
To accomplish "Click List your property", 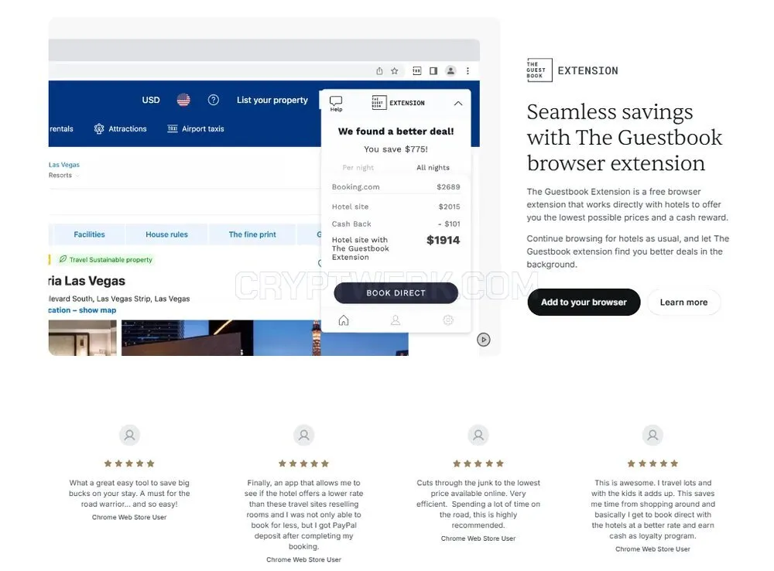I will coord(272,100).
